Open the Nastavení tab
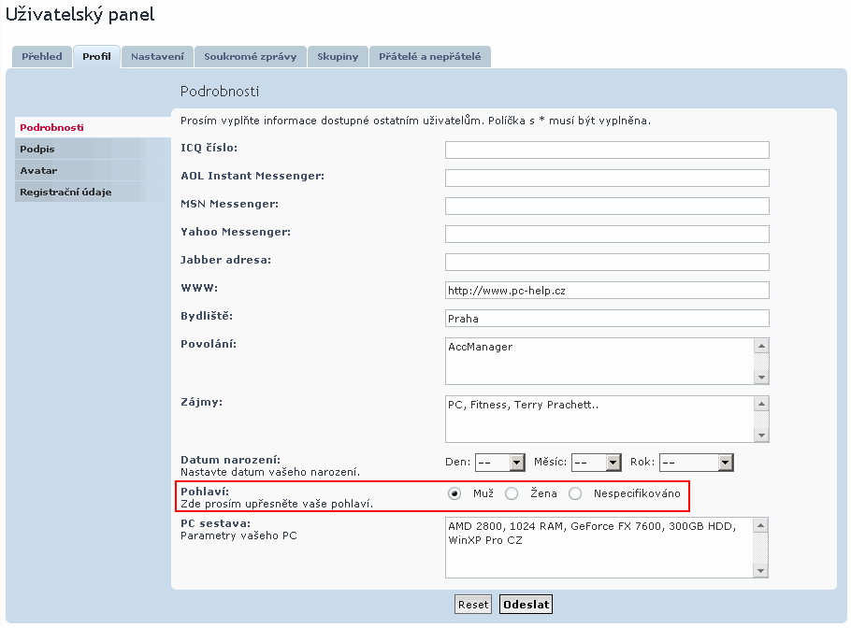 tap(157, 57)
